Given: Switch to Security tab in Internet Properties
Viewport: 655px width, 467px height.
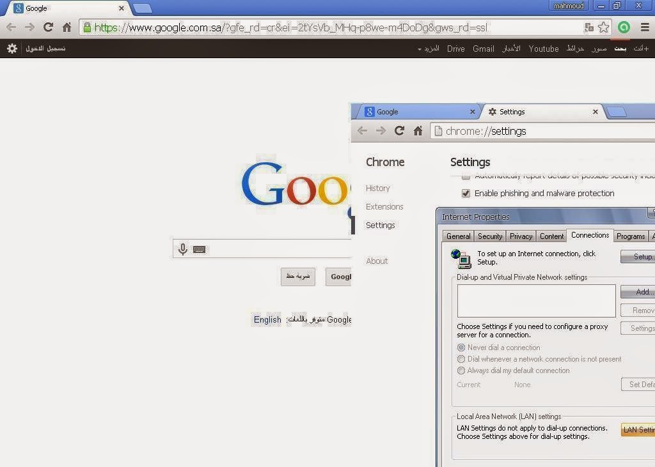Looking at the screenshot, I should pos(490,236).
